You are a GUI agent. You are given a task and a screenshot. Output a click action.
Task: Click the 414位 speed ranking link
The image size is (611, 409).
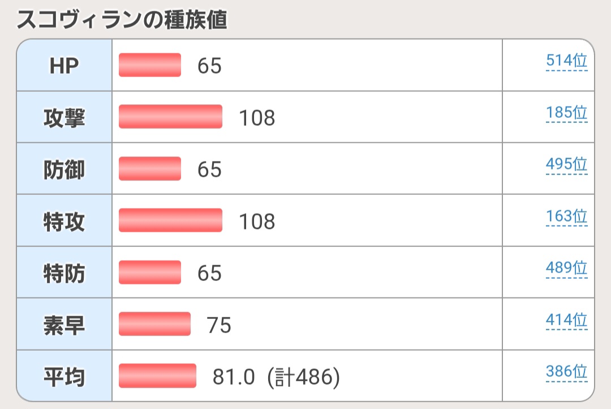(566, 320)
